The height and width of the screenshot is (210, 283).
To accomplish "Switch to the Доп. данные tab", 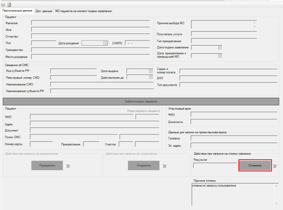I will tap(44, 11).
